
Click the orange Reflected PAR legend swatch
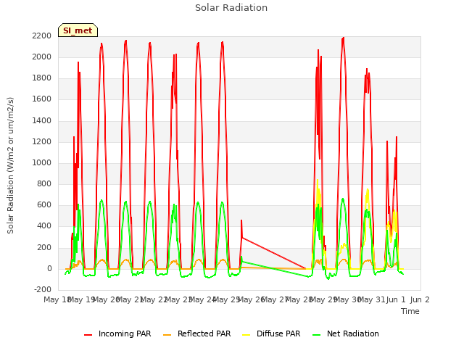click(x=167, y=335)
